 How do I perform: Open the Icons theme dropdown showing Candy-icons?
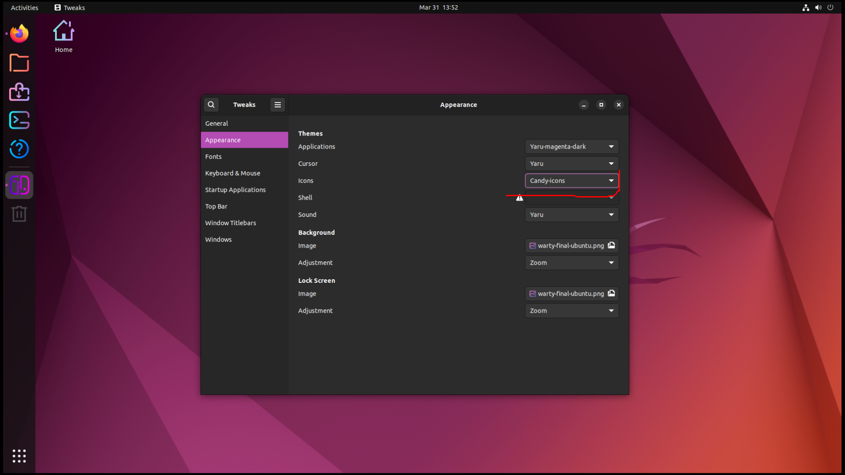tap(572, 181)
